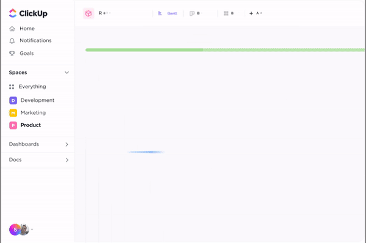This screenshot has height=243, width=366.
Task: Select the Product space
Action: [25, 125]
